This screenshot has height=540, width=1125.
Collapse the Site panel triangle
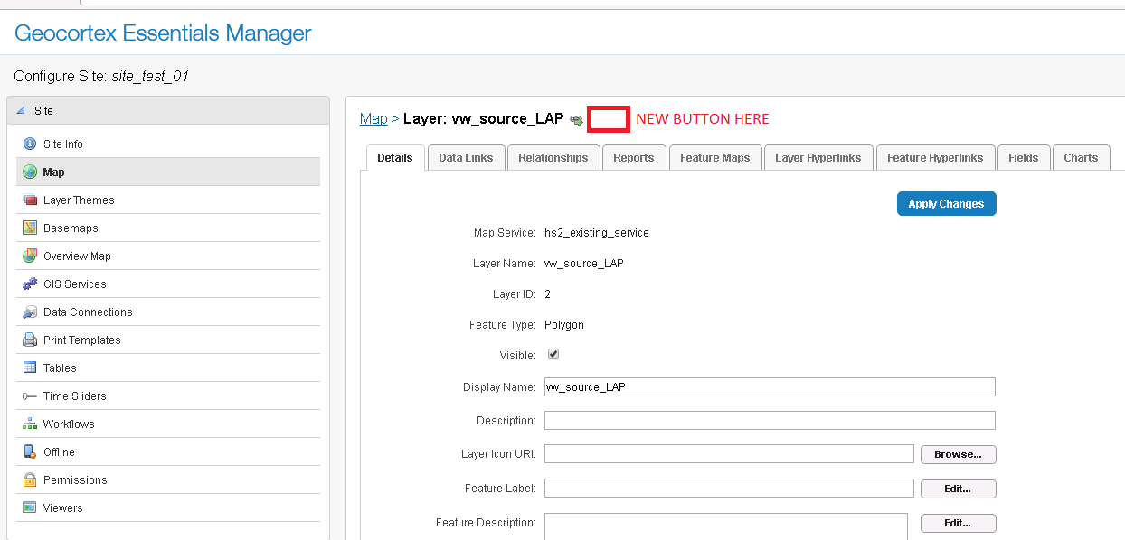click(21, 110)
